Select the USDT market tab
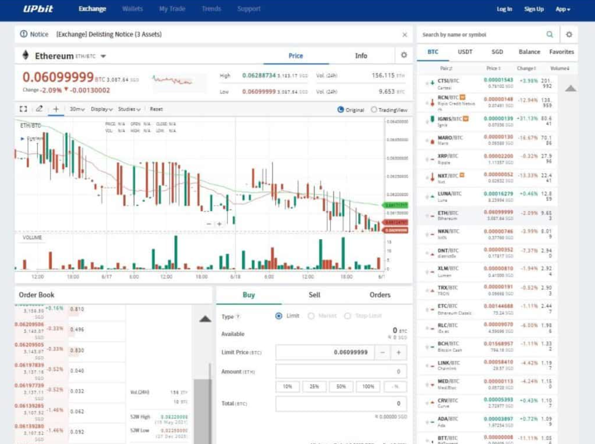This screenshot has width=595, height=444. click(x=465, y=52)
